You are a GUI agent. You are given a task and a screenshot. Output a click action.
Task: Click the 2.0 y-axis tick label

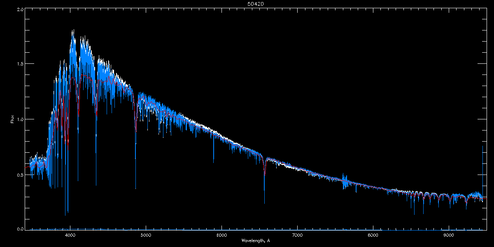point(20,9)
